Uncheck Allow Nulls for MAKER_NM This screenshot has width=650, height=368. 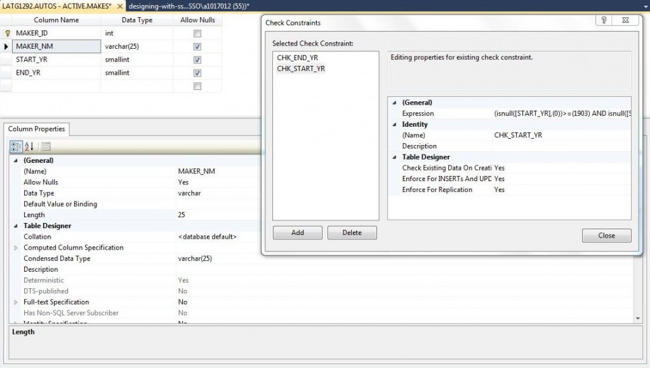[x=197, y=46]
